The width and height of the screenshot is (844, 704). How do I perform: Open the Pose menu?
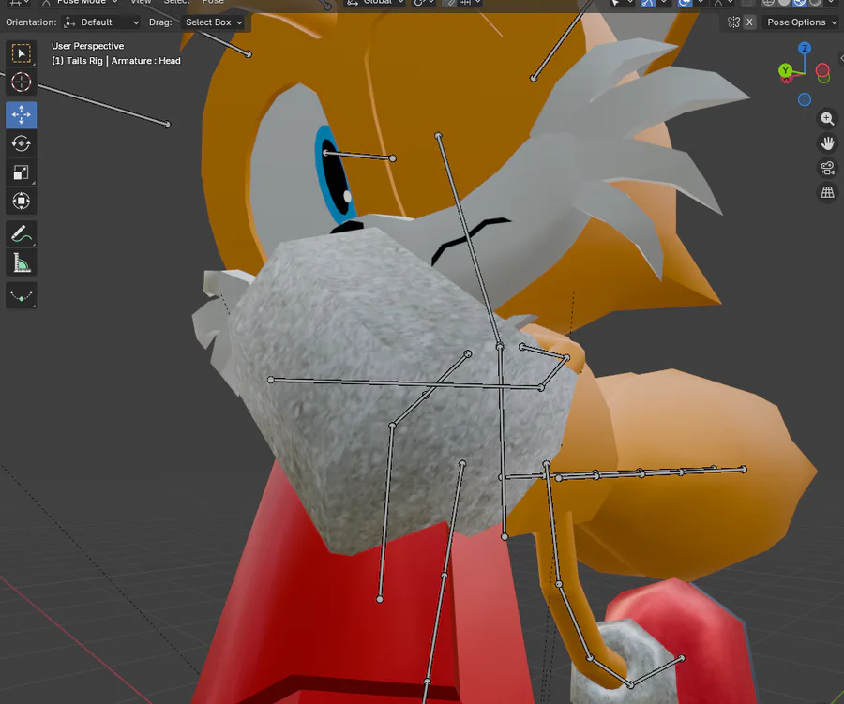tap(213, 3)
